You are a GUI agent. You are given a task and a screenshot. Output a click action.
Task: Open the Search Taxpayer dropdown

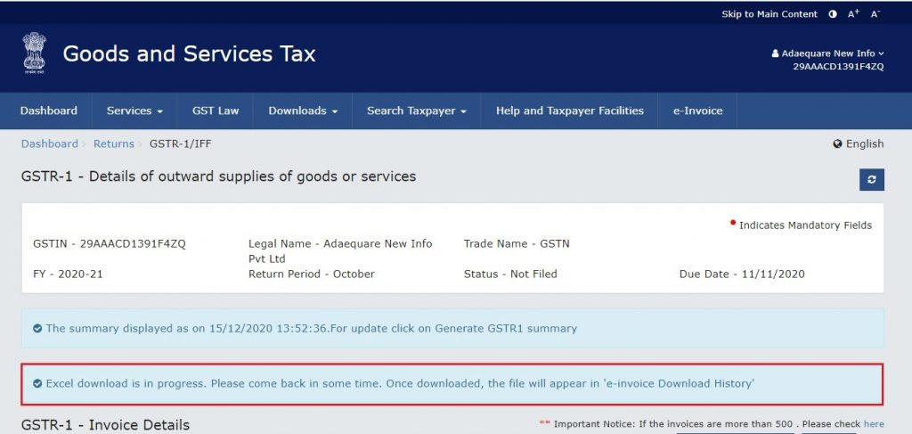coord(417,111)
